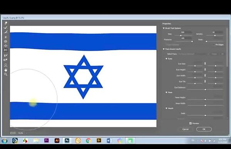
Task: Select the Face tool
Action: click(6, 65)
